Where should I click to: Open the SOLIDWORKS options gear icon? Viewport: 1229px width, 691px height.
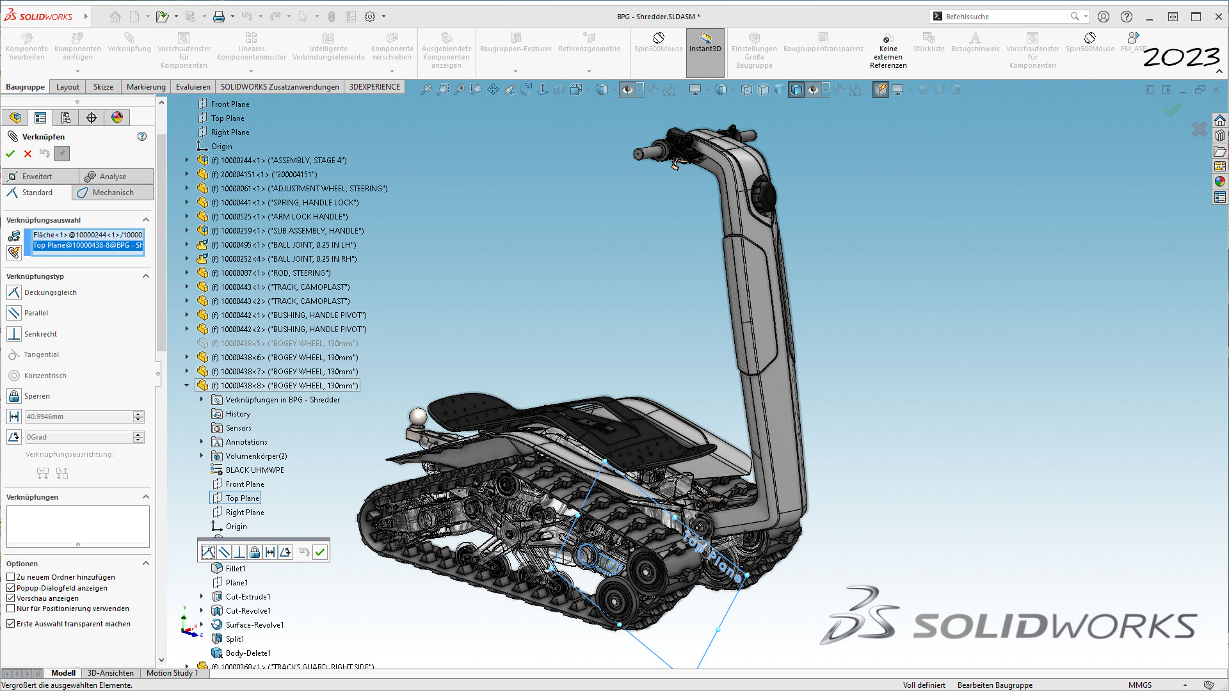tap(370, 17)
